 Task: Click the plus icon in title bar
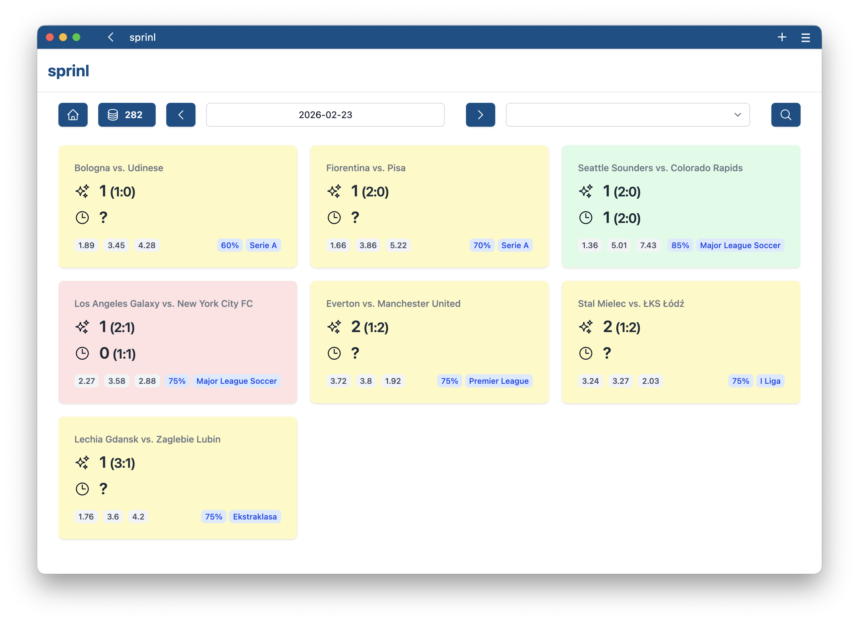pyautogui.click(x=782, y=37)
